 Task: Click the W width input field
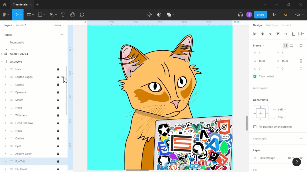[265, 61]
